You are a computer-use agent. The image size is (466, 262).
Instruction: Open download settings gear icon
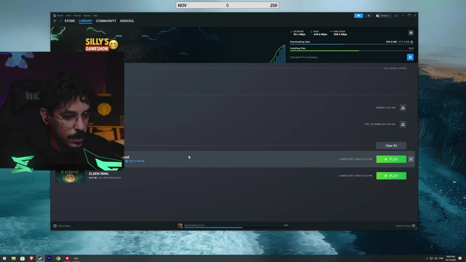[411, 33]
